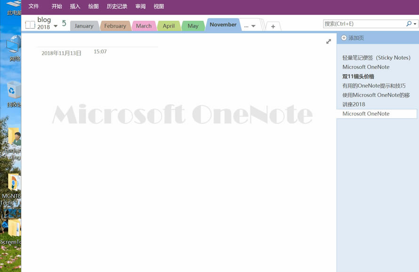Click the page time 15:07
The width and height of the screenshot is (419, 272).
(100, 51)
